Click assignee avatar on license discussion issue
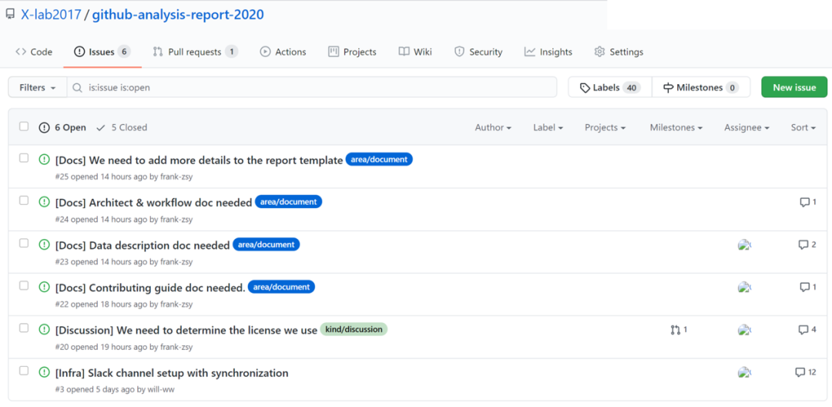832x407 pixels. point(744,329)
